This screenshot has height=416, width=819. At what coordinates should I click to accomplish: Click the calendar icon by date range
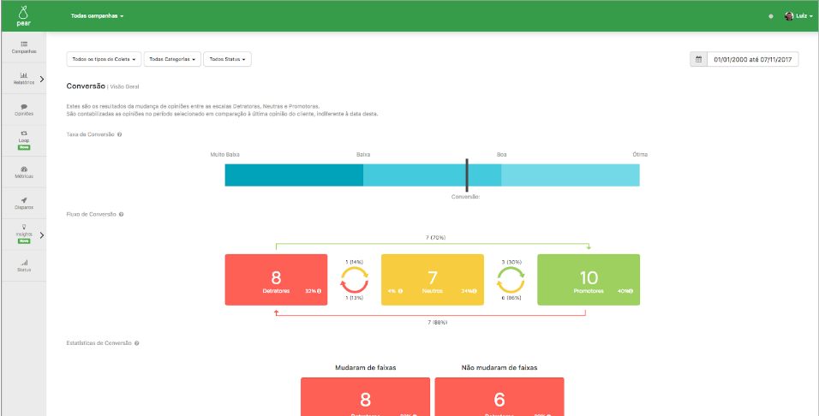click(698, 60)
